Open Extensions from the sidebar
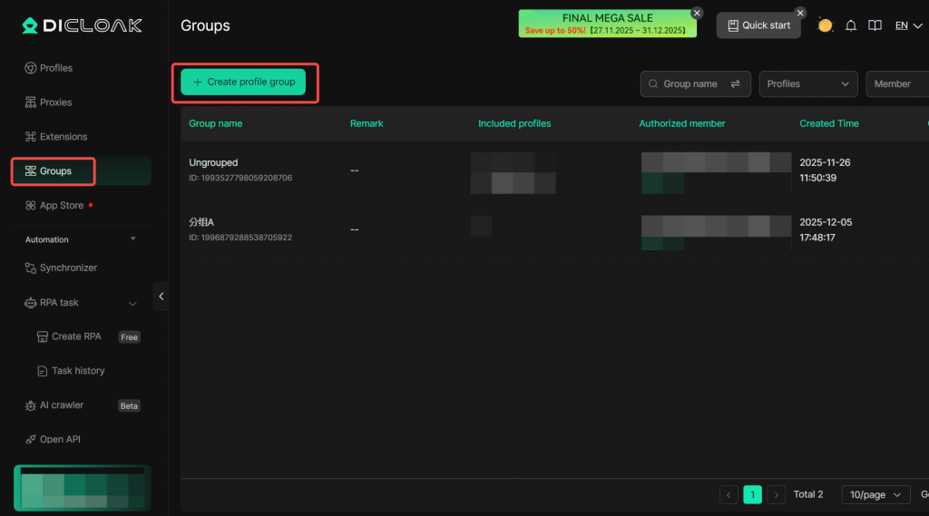 pyautogui.click(x=63, y=137)
